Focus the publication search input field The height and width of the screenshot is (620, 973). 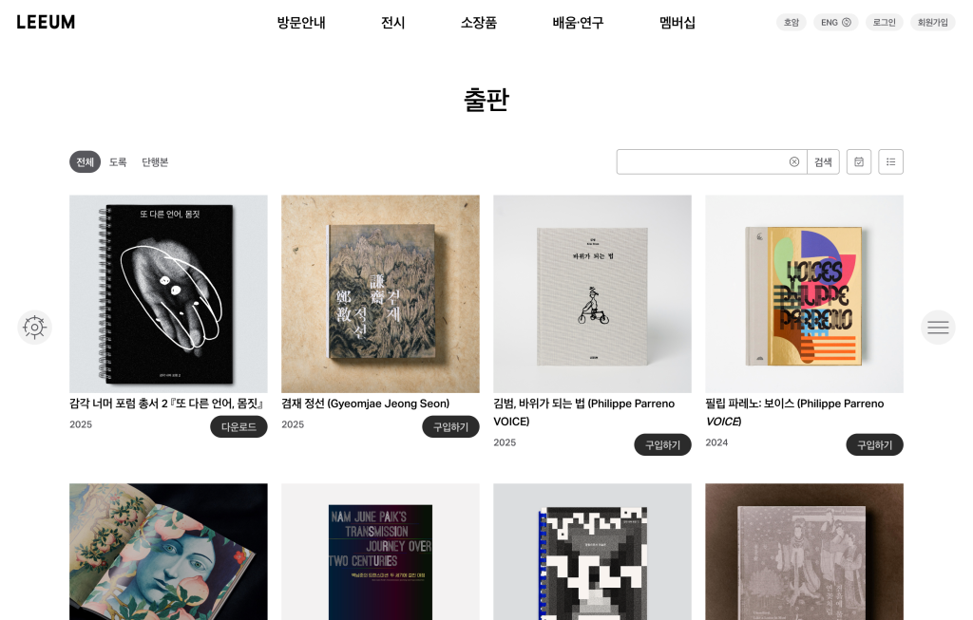pyautogui.click(x=701, y=161)
